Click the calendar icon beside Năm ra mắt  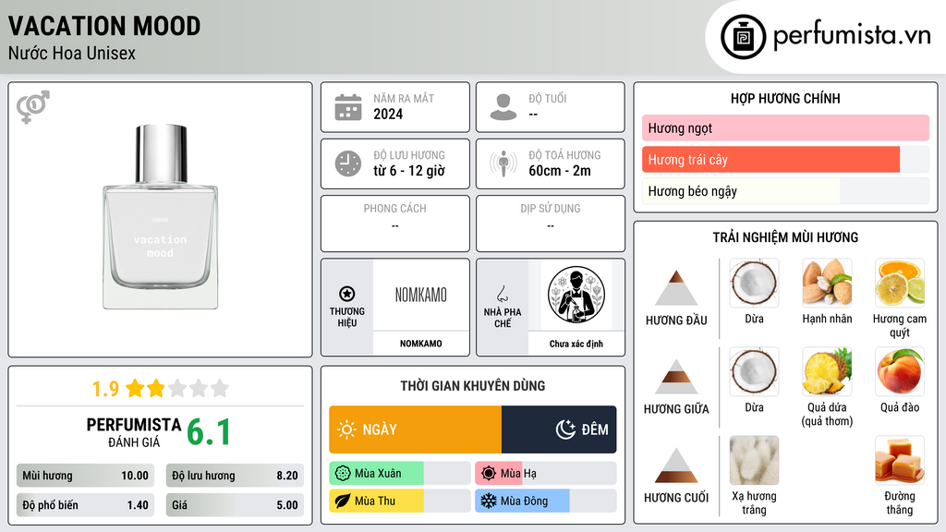click(348, 107)
